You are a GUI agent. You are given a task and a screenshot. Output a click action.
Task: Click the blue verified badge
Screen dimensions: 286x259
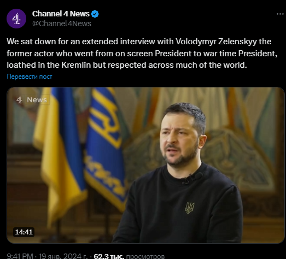coord(95,14)
